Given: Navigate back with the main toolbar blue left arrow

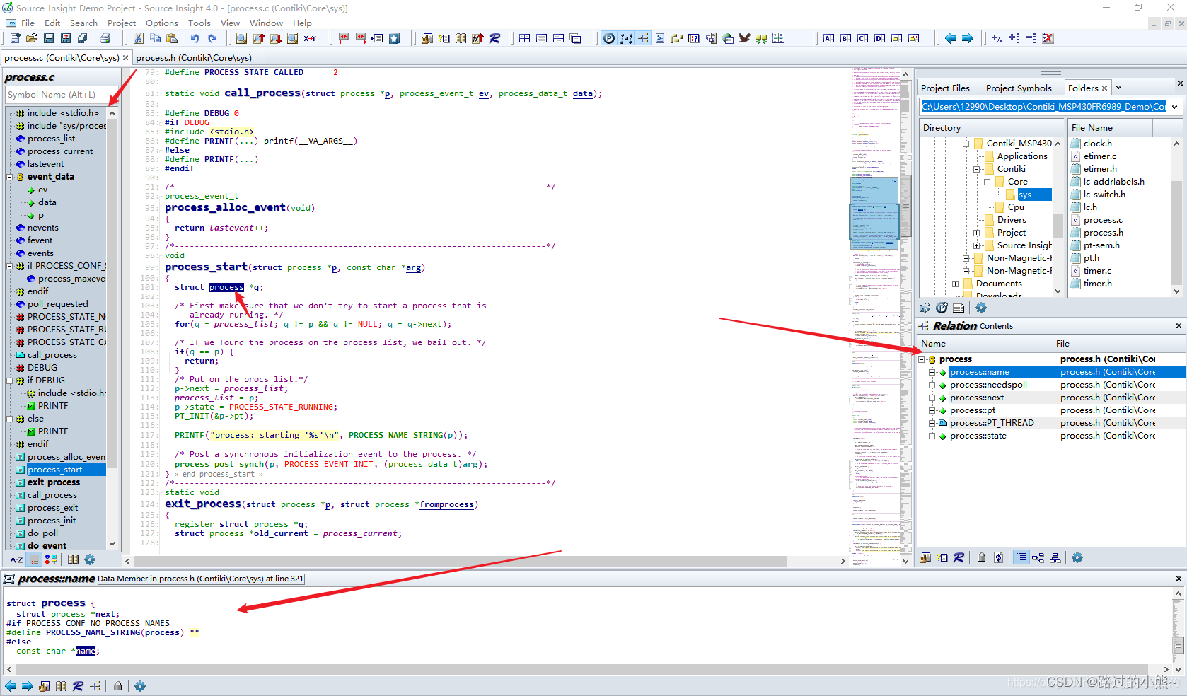Looking at the screenshot, I should click(951, 38).
